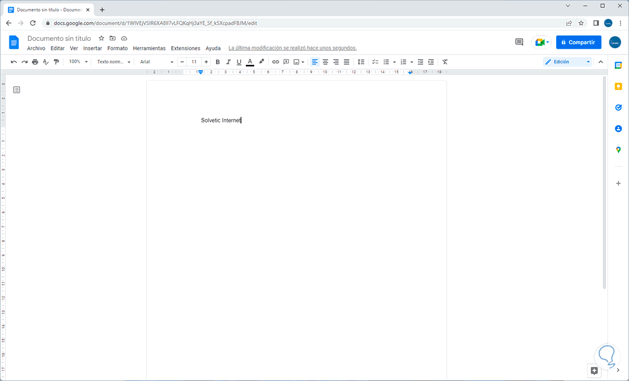Screen dimensions: 629x381
Task: Open the zoom level 100% dropdown
Action: point(78,62)
